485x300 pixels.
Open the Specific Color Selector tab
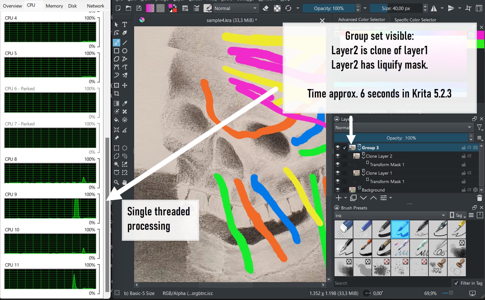click(x=415, y=20)
